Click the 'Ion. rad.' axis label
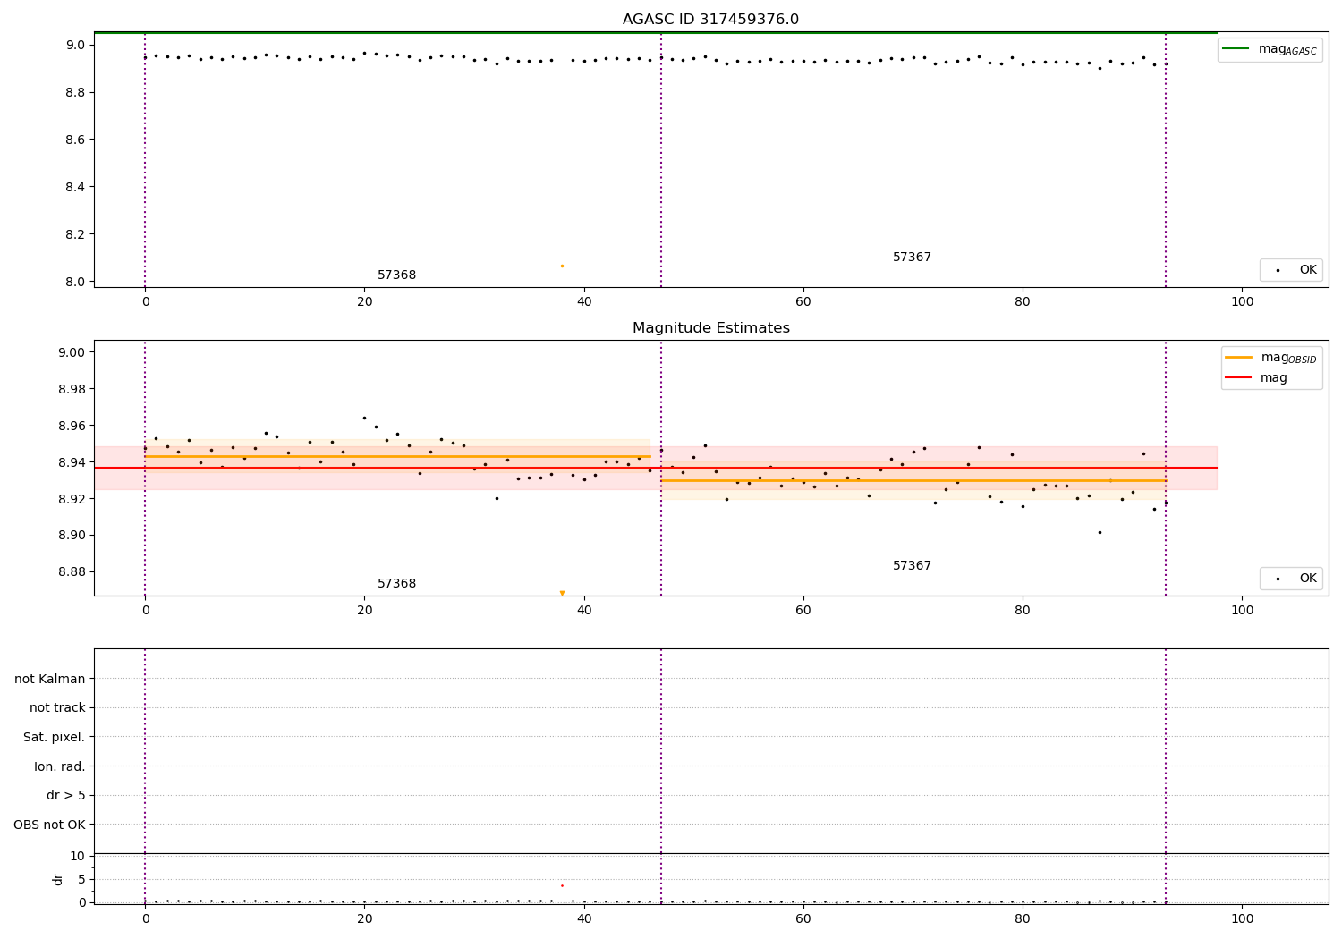 (60, 766)
